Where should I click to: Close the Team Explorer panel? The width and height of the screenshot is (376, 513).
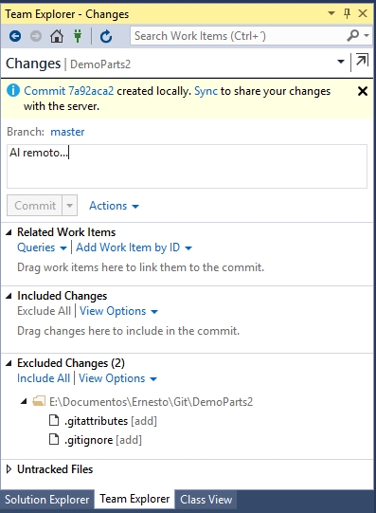[363, 13]
